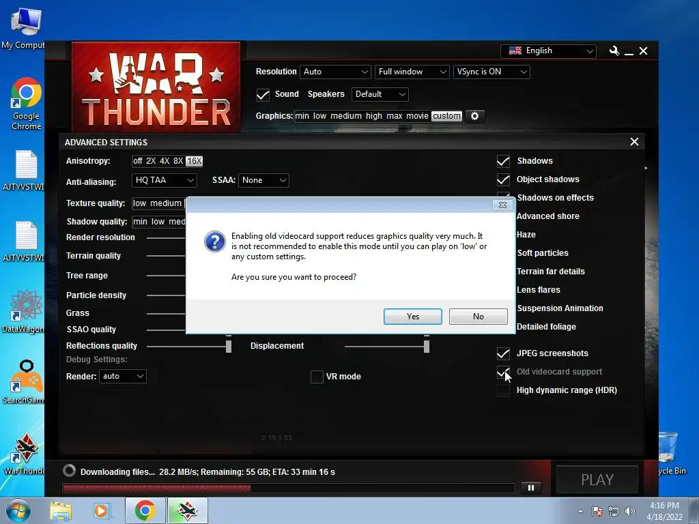Select medium graphics preset
The width and height of the screenshot is (699, 524).
pyautogui.click(x=346, y=116)
